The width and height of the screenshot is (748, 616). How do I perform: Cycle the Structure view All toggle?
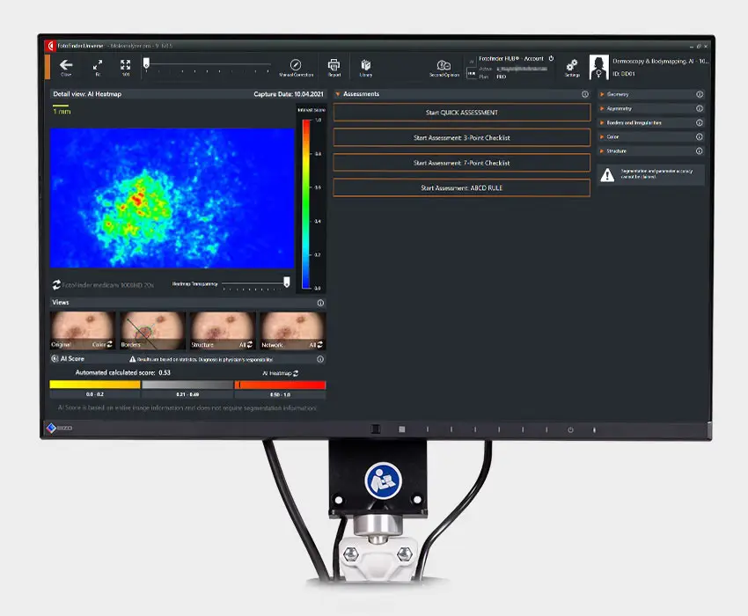pos(249,345)
